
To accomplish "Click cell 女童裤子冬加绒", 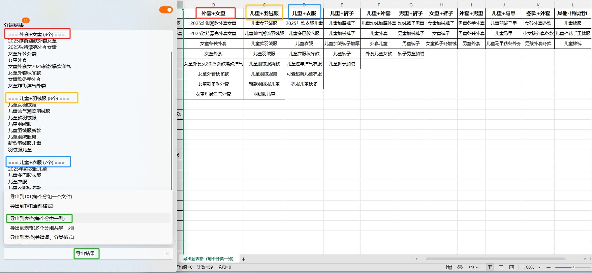I will coord(441,43).
